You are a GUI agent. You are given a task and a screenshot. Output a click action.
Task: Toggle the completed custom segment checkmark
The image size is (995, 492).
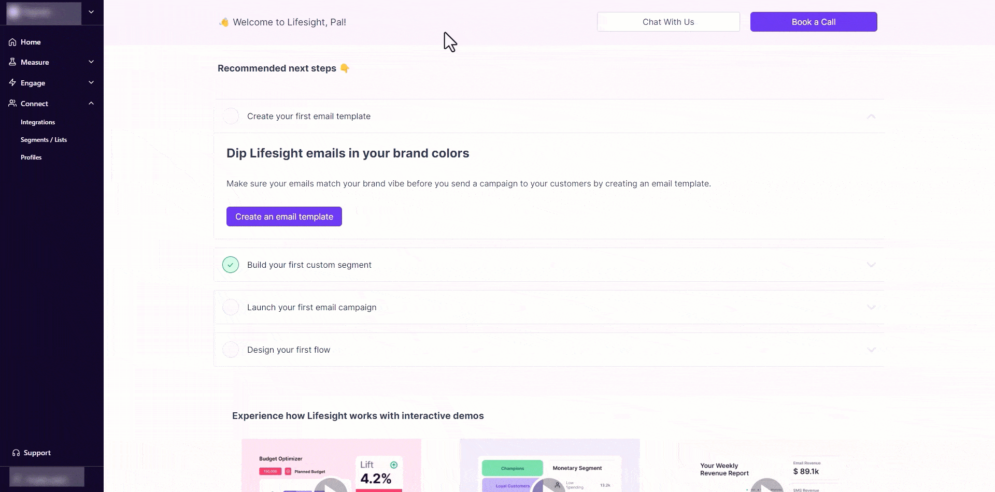tap(231, 265)
